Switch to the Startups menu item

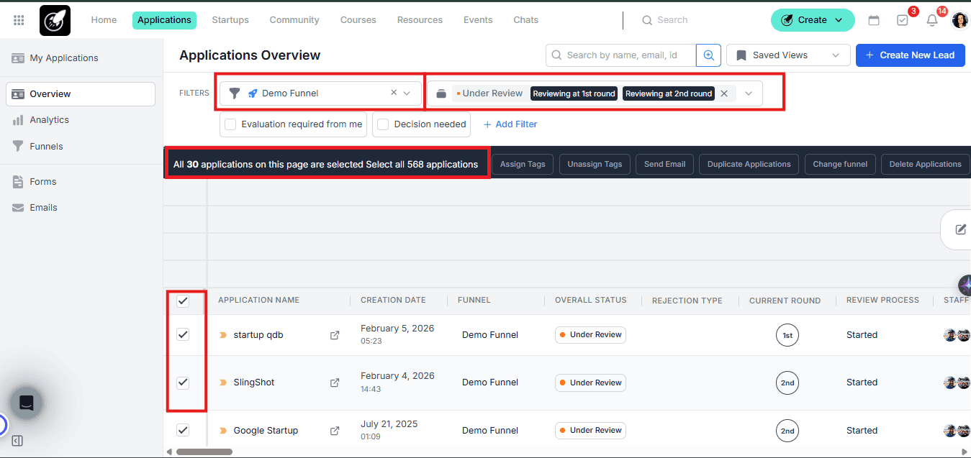coord(230,19)
